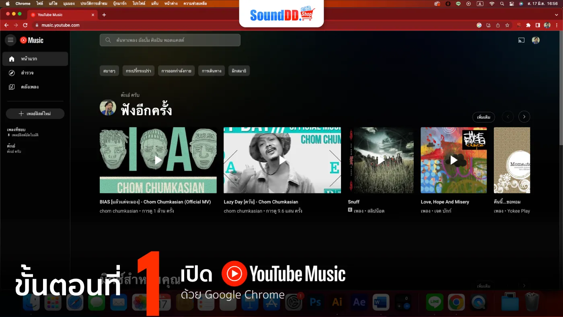563x317 pixels.
Task: Launch Photoshop from the Dock
Action: (x=315, y=302)
